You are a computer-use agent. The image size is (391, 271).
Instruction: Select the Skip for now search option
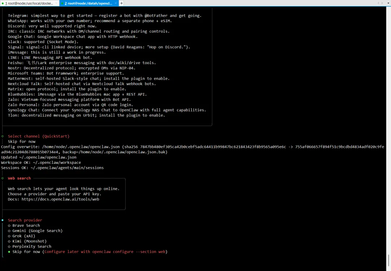point(88,251)
